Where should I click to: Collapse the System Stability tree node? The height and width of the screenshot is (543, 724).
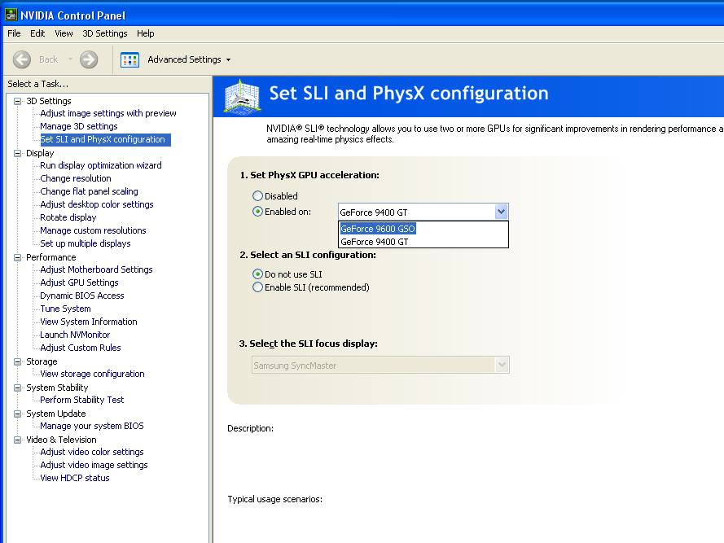(x=18, y=388)
